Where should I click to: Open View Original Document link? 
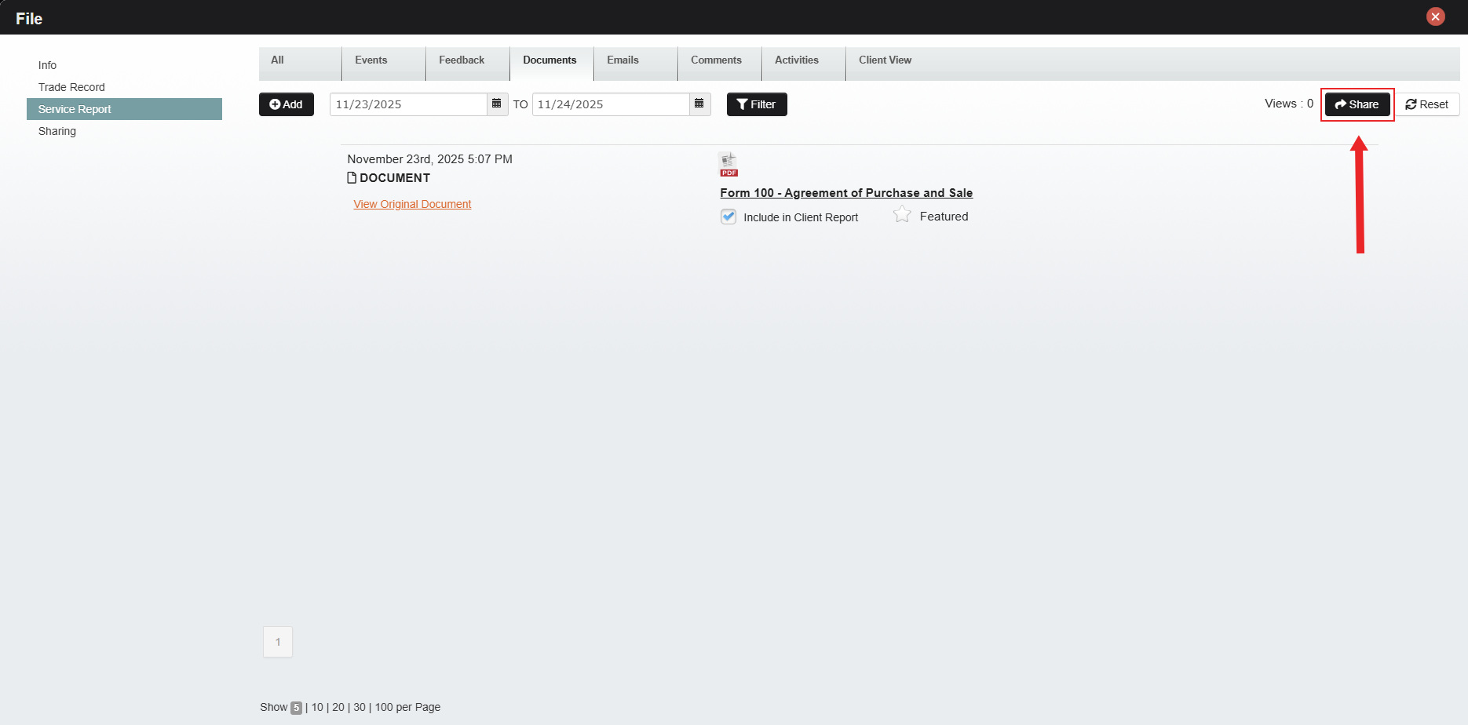coord(412,204)
